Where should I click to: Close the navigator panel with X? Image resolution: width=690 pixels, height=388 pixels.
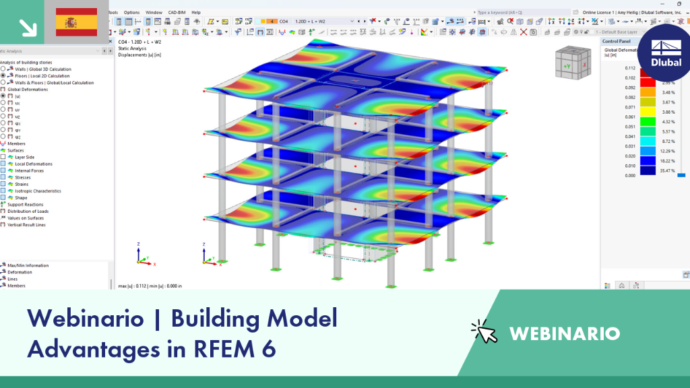[111, 42]
